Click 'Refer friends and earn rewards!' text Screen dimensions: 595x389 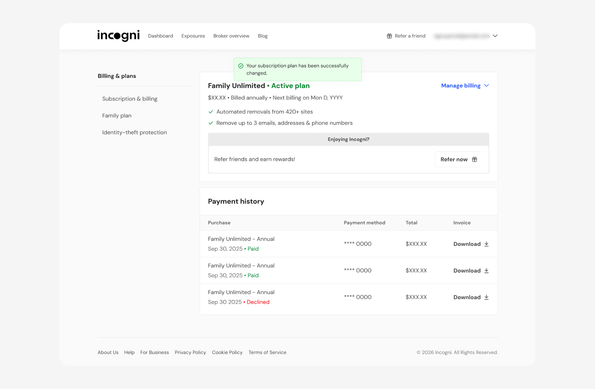coord(255,159)
